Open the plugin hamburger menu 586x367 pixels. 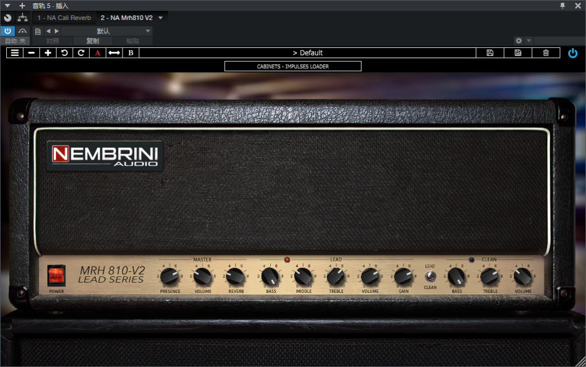(x=15, y=53)
